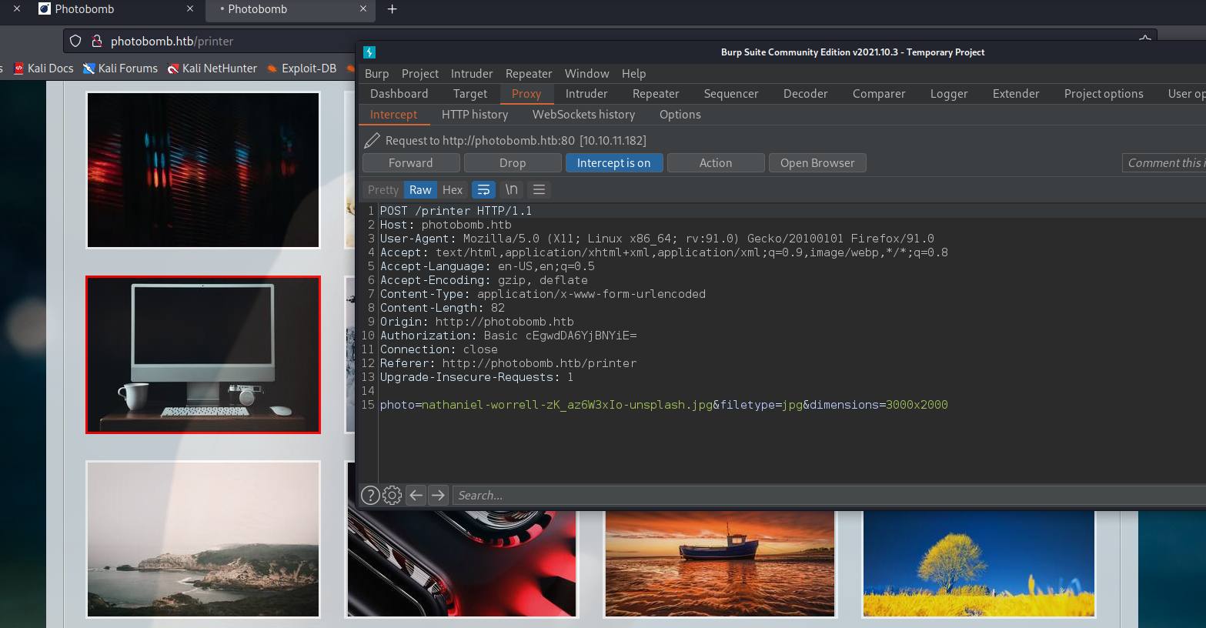1206x628 pixels.
Task: Select the foggy coastline photo thumbnail
Action: [x=203, y=539]
